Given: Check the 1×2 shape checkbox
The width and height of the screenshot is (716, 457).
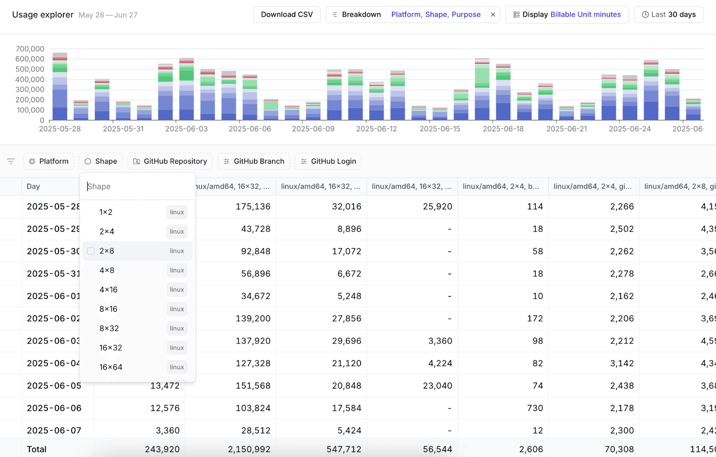Looking at the screenshot, I should (91, 212).
